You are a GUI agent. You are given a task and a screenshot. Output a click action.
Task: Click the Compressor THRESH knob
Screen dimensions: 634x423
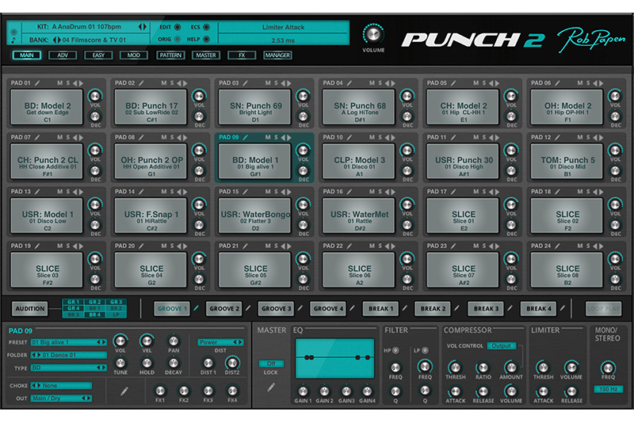click(x=455, y=368)
